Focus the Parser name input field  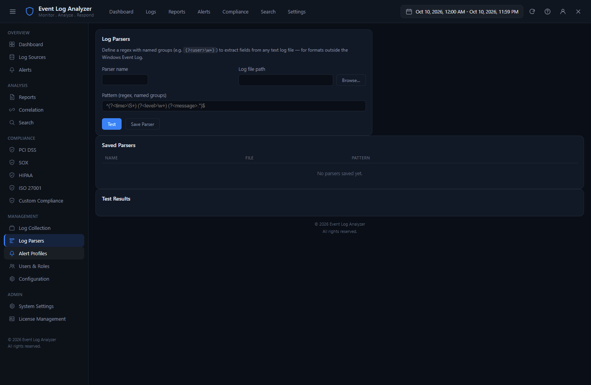125,80
